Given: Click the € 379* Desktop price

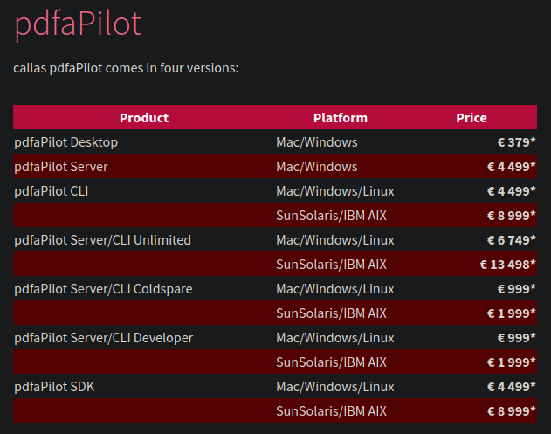Looking at the screenshot, I should coord(517,142).
